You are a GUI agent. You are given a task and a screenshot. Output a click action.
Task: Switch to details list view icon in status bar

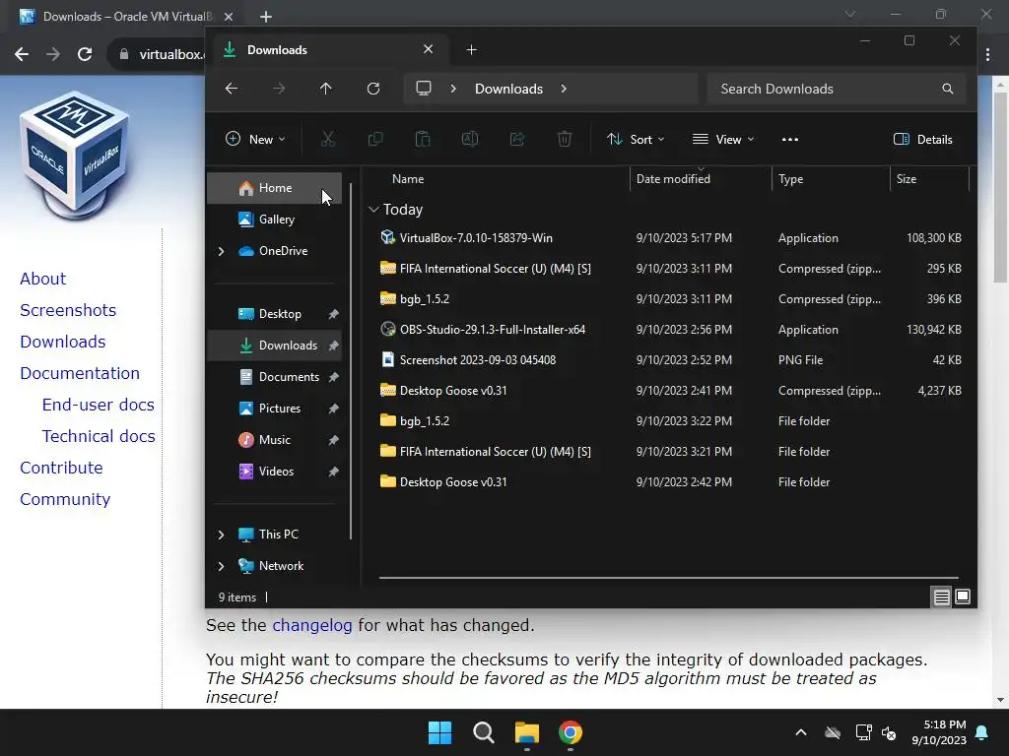(x=941, y=598)
